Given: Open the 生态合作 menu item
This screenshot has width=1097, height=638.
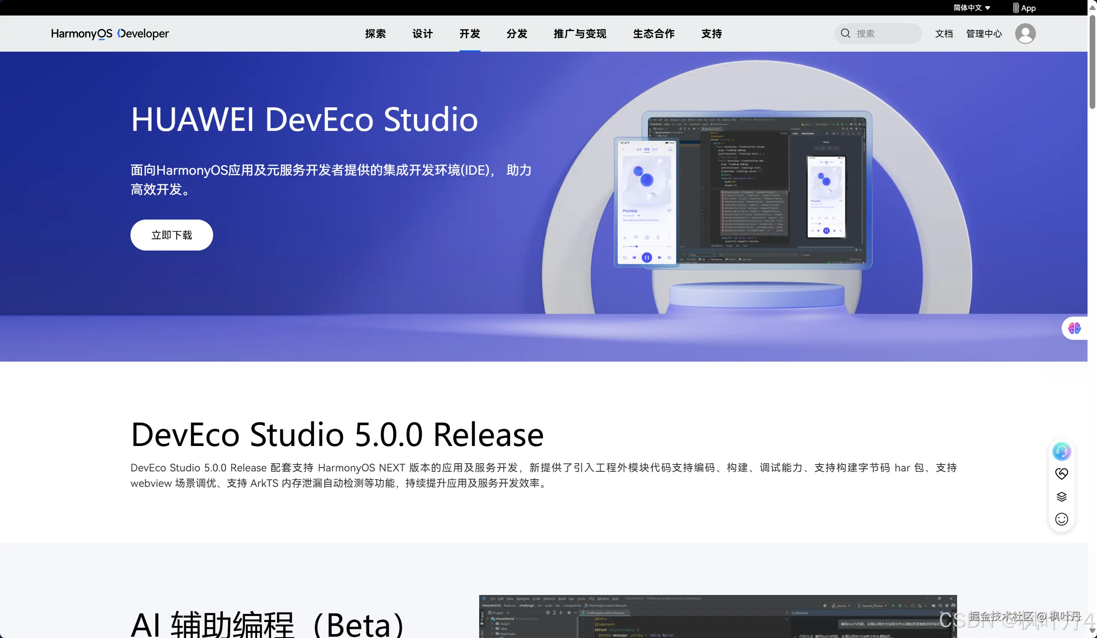Looking at the screenshot, I should [x=654, y=34].
